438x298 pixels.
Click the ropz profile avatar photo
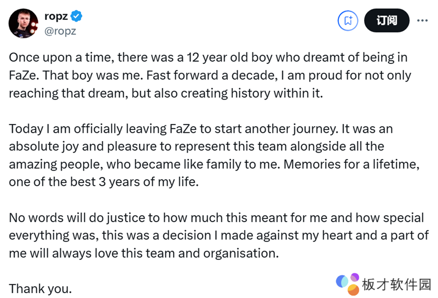[24, 23]
